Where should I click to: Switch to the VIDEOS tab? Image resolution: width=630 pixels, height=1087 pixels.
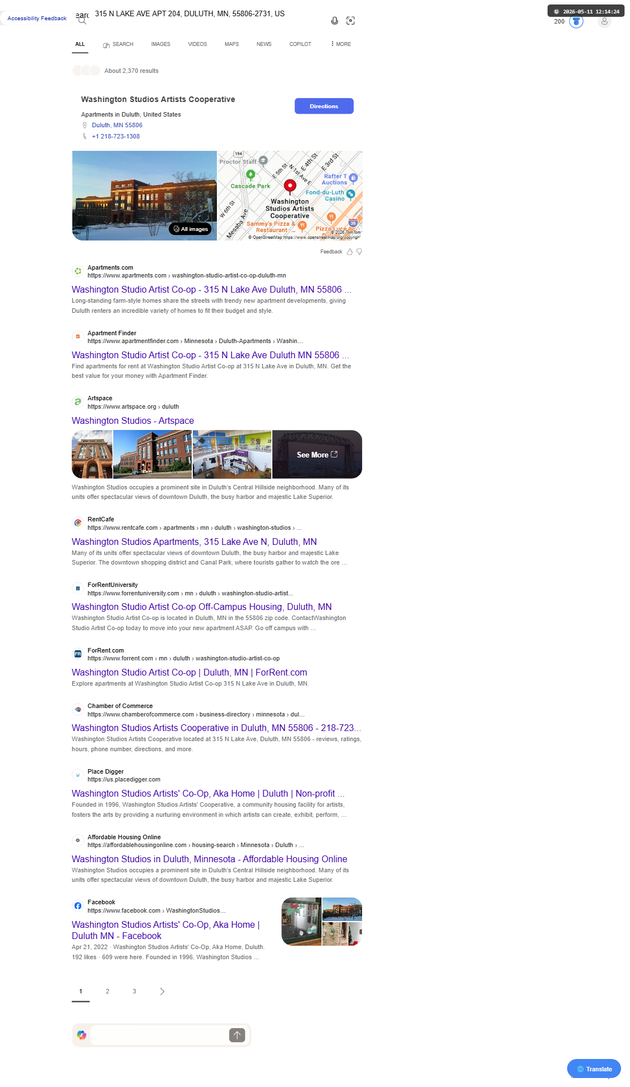(x=197, y=44)
